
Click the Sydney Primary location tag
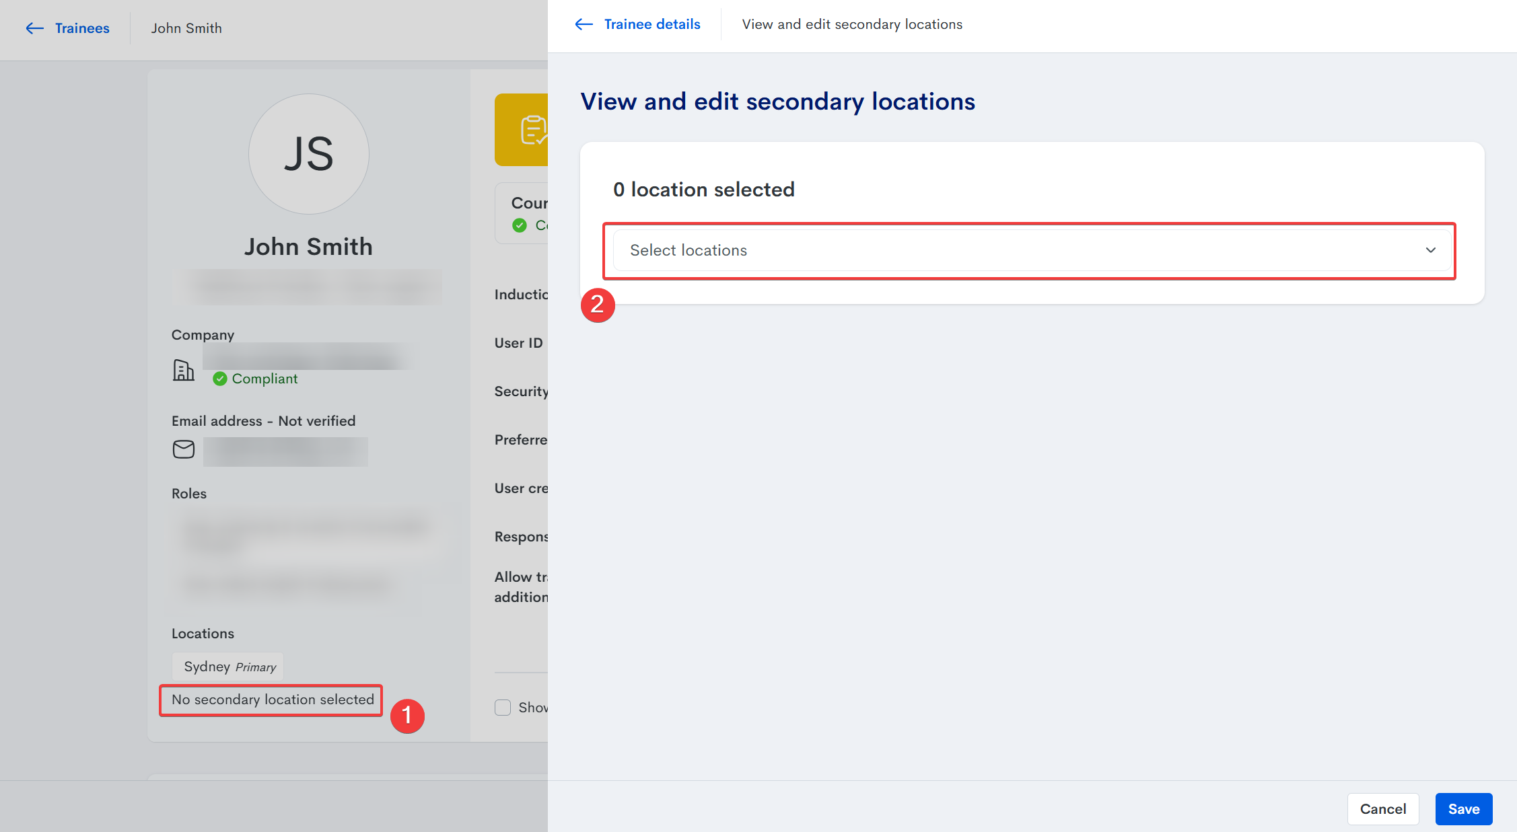(x=228, y=667)
